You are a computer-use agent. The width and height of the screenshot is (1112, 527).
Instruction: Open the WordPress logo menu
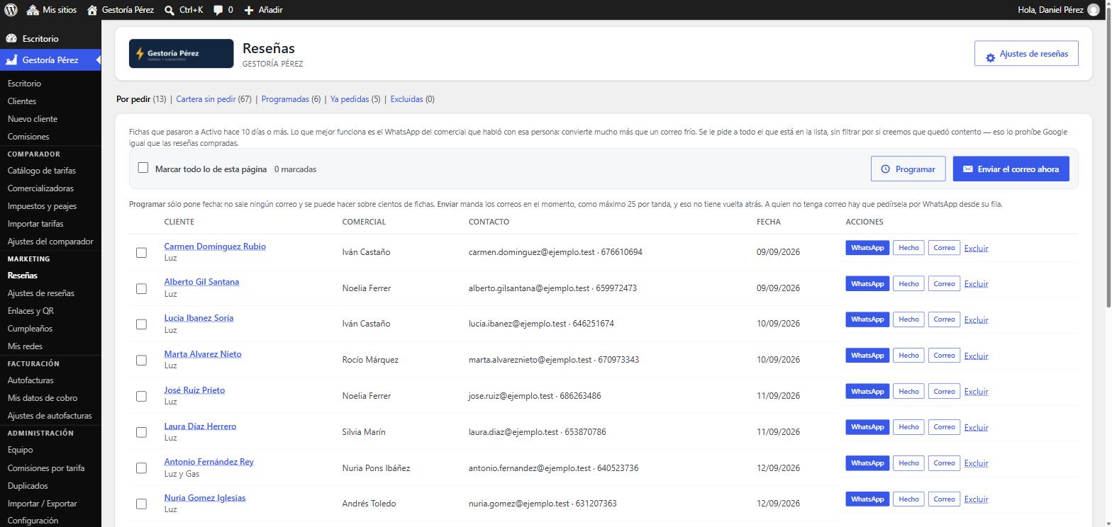pyautogui.click(x=11, y=10)
